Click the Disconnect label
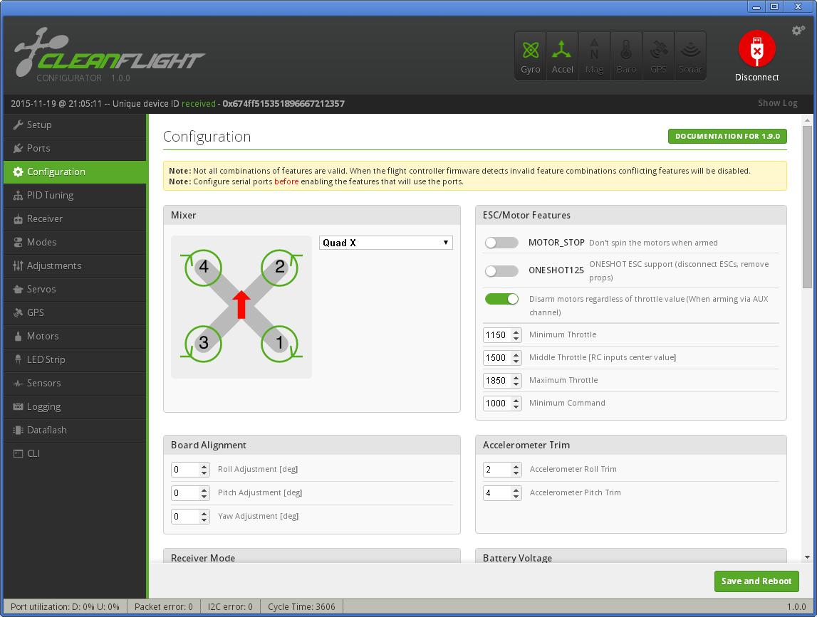This screenshot has width=817, height=617. point(756,78)
